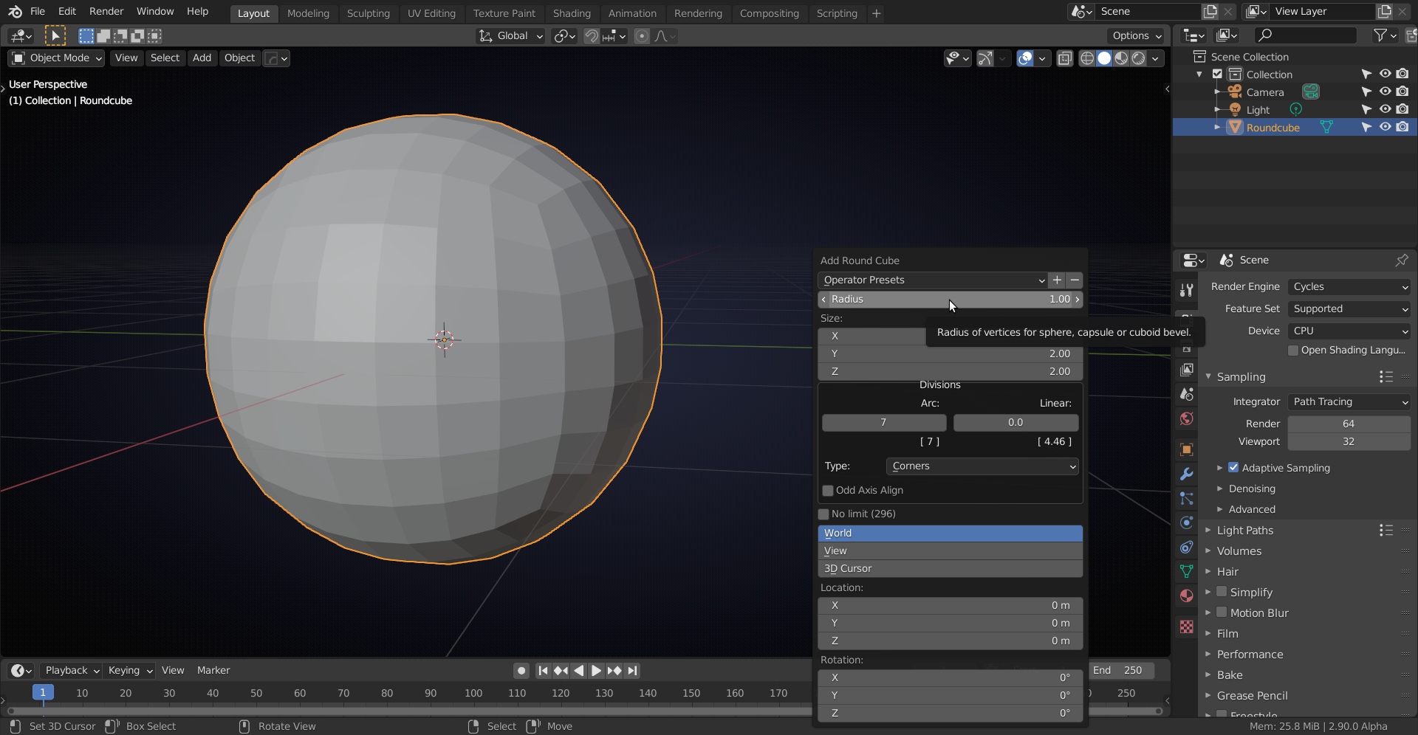1418x735 pixels.
Task: Open the Modifier Properties tab (wrench icon)
Action: [1187, 473]
